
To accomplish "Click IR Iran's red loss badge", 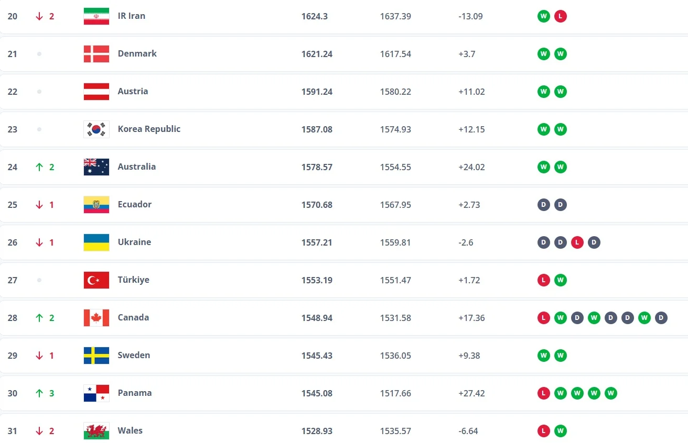I will point(561,16).
